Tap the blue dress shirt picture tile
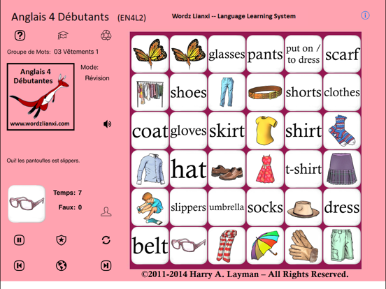Viewport: 386px width, 289px height. 150,169
